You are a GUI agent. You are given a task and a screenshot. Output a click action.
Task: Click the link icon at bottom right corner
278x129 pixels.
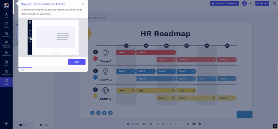pos(275,126)
